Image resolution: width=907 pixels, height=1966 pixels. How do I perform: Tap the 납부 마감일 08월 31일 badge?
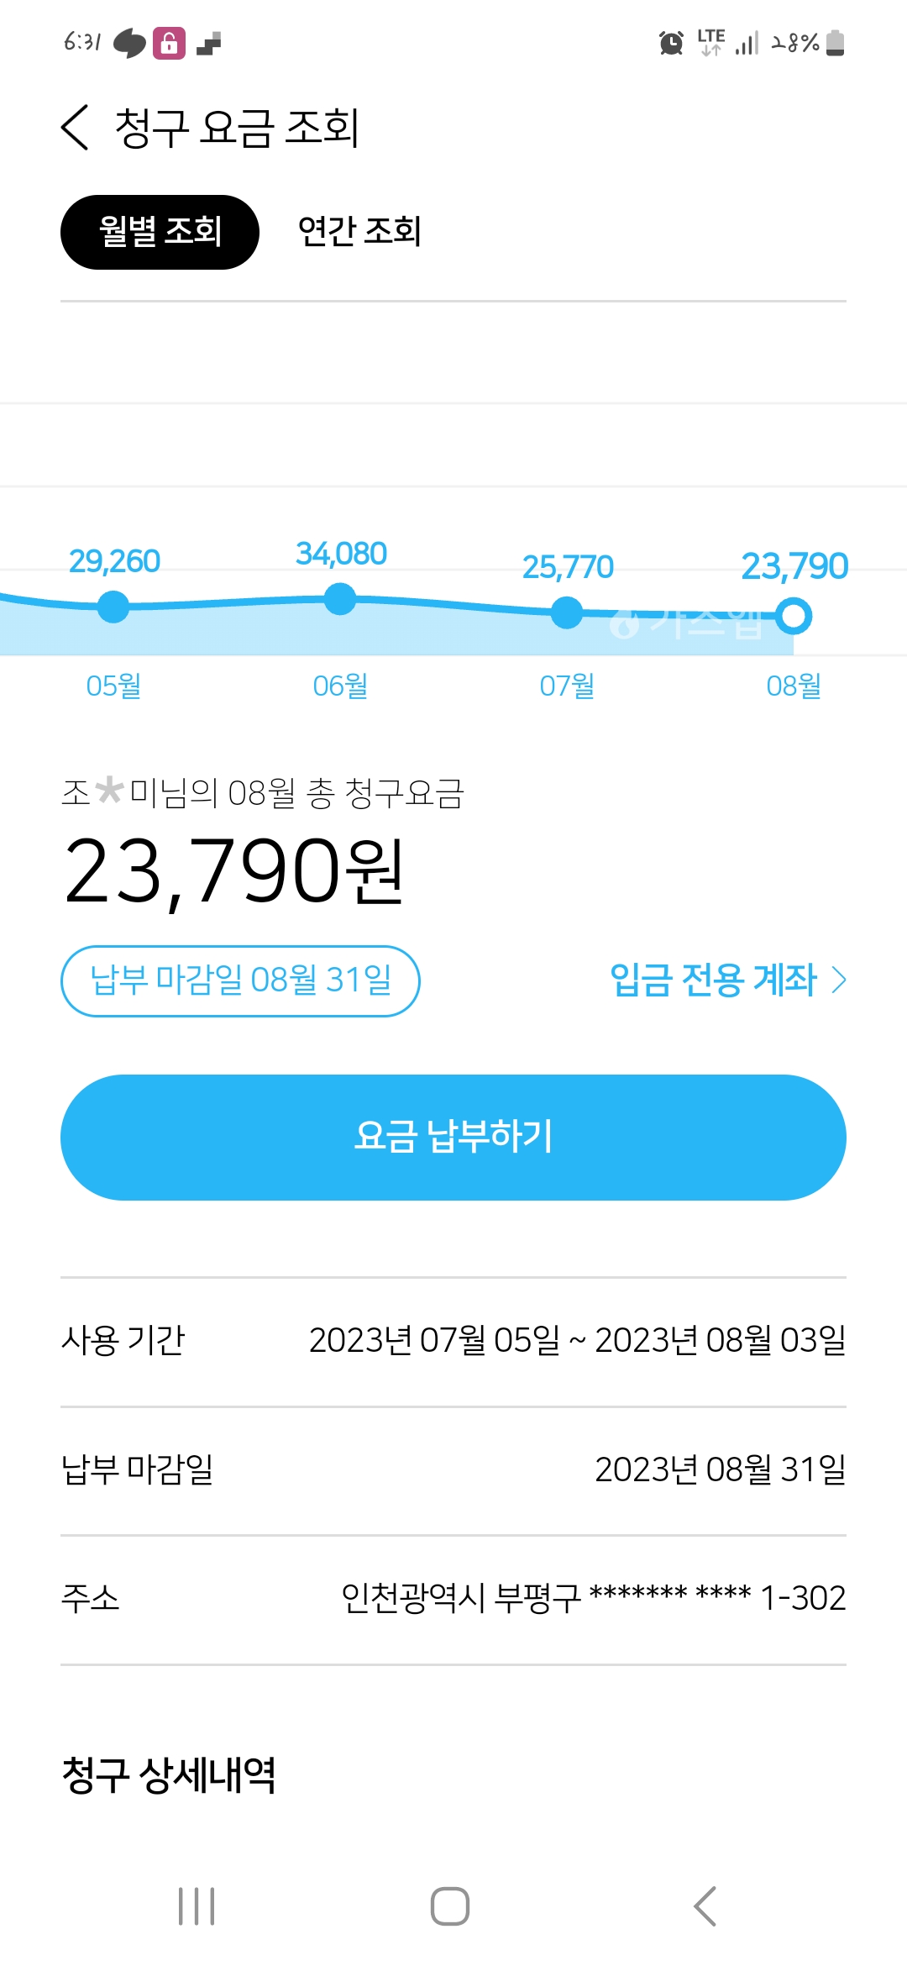tap(240, 980)
